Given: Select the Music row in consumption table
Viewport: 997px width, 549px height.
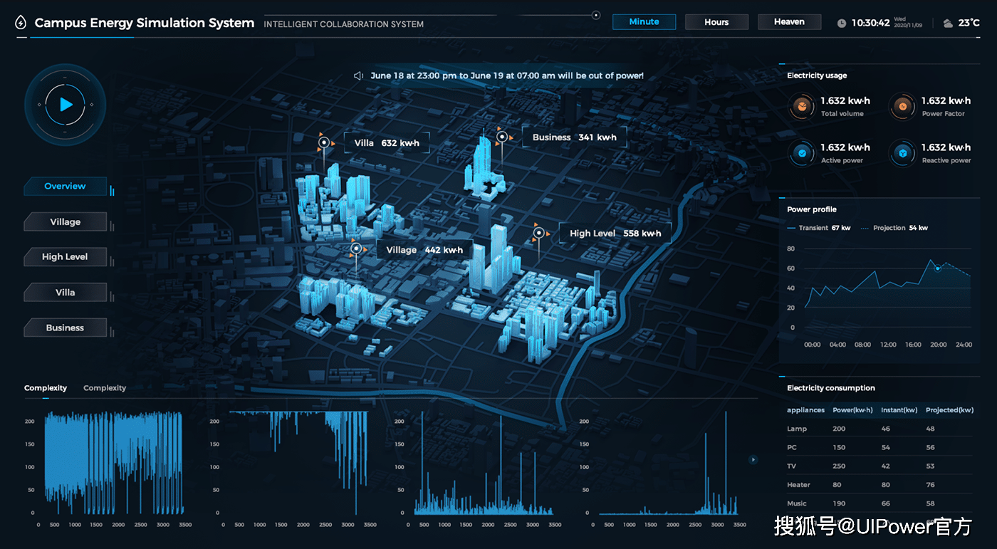Looking at the screenshot, I should 879,503.
